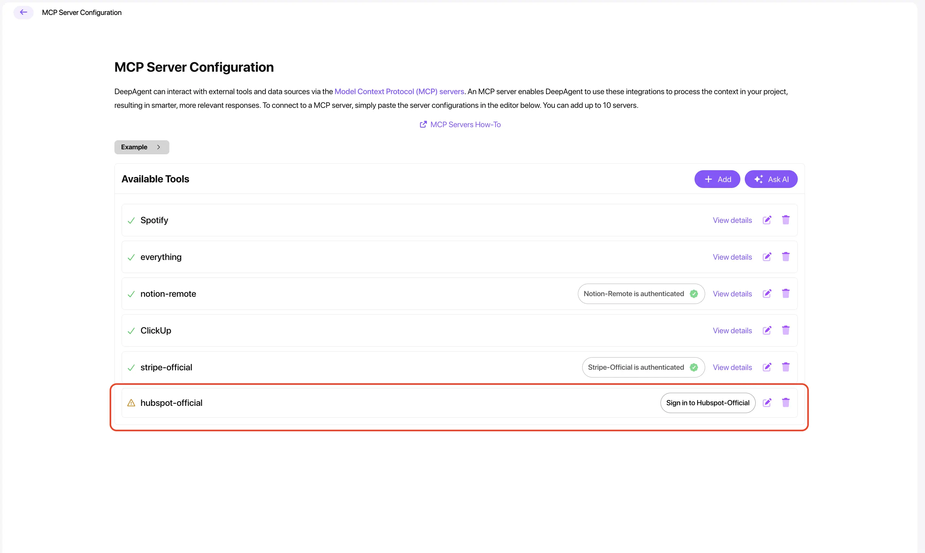Edit the notion-remote server configuration
The height and width of the screenshot is (553, 925).
[767, 294]
